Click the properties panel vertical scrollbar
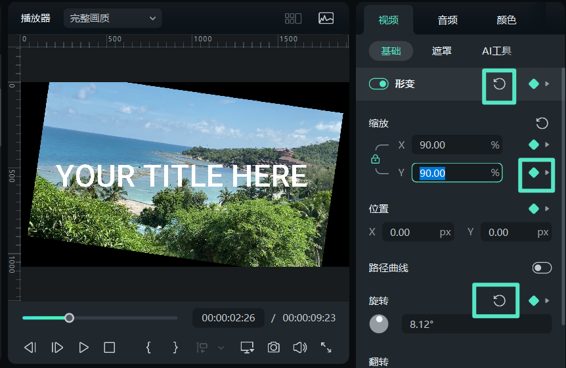 pos(563,197)
